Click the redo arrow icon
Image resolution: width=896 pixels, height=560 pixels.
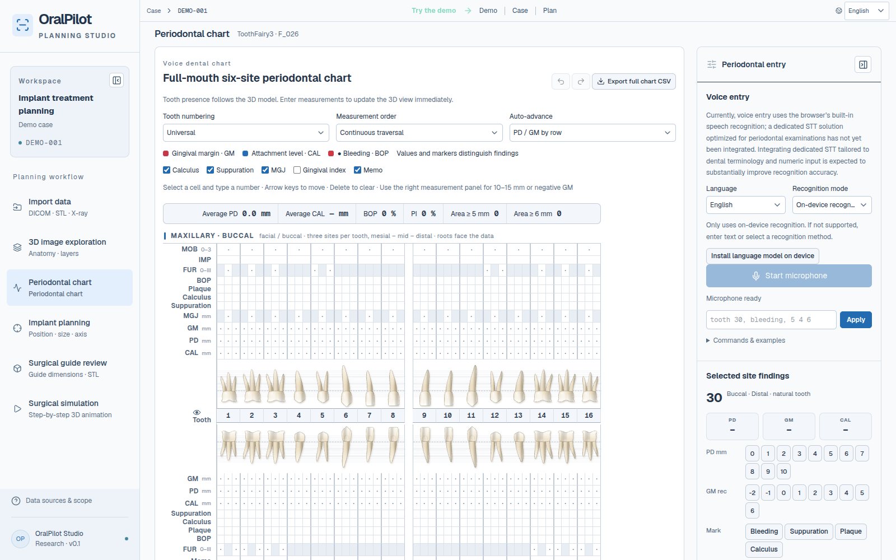tap(581, 81)
